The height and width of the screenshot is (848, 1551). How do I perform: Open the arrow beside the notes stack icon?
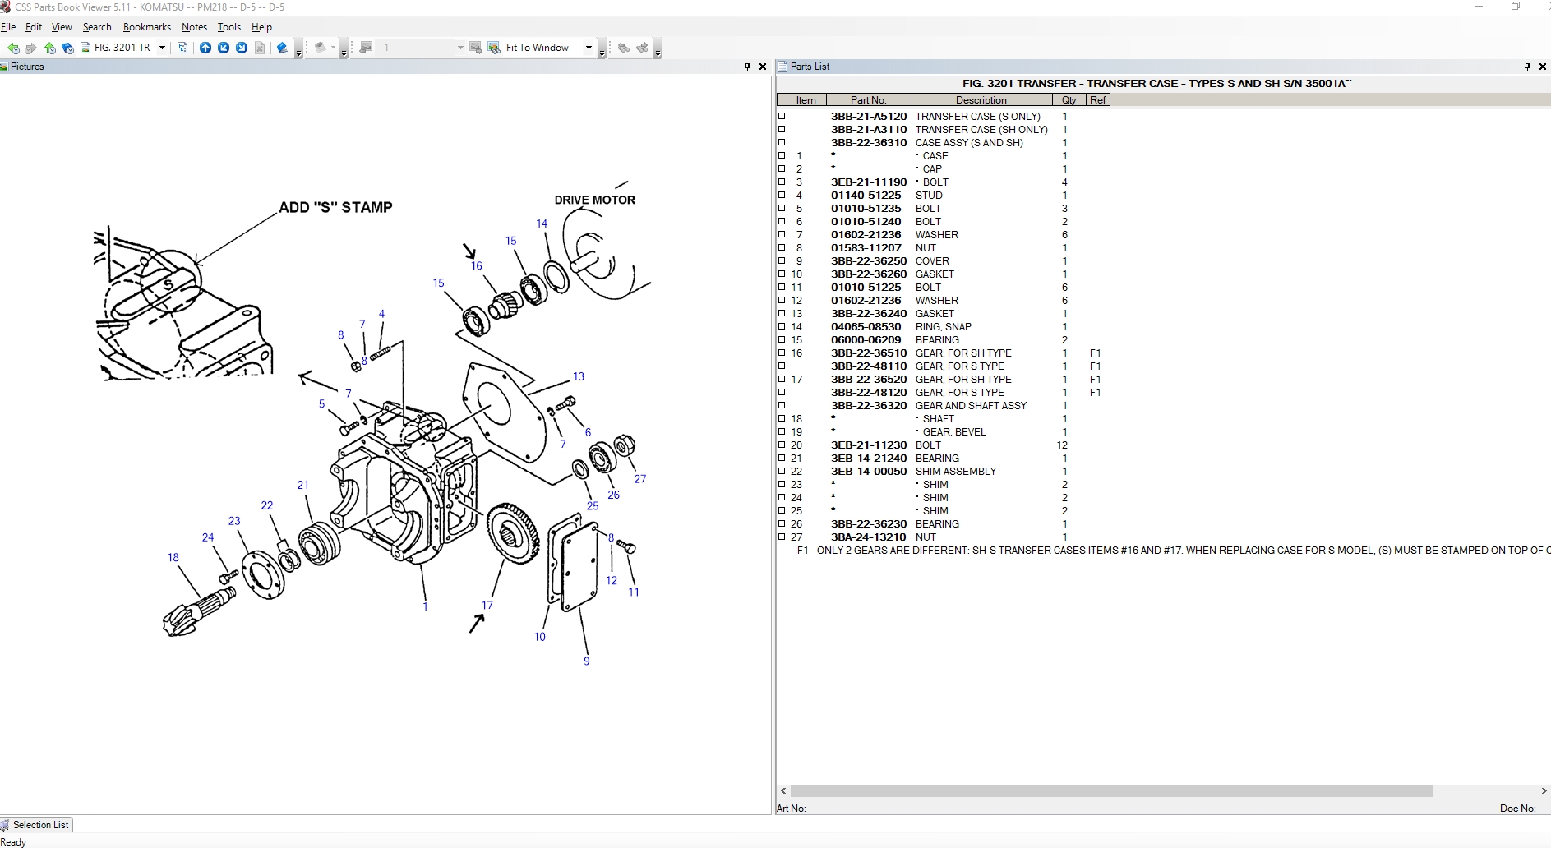[x=334, y=48]
